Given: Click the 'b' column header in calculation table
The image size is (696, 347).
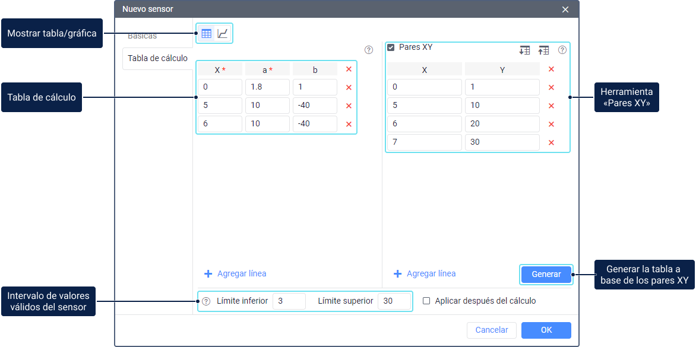Looking at the screenshot, I should pyautogui.click(x=315, y=69).
